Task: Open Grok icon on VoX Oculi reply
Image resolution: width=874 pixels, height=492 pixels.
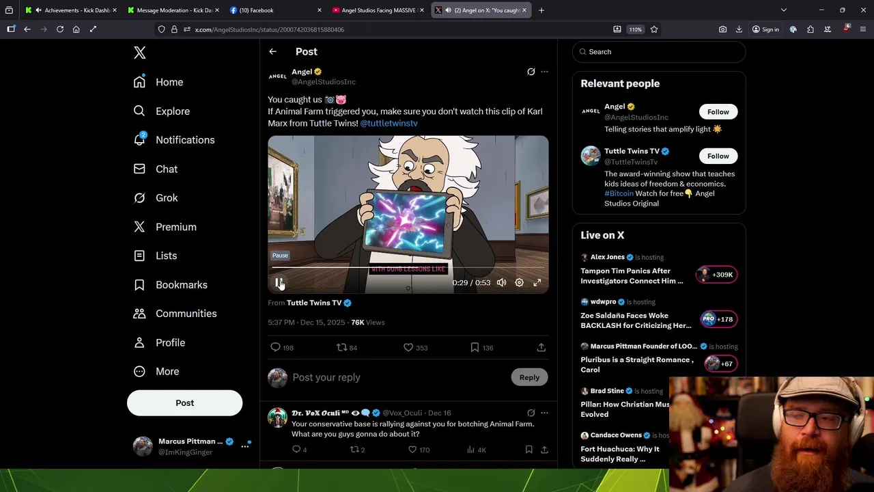Action: point(531,413)
